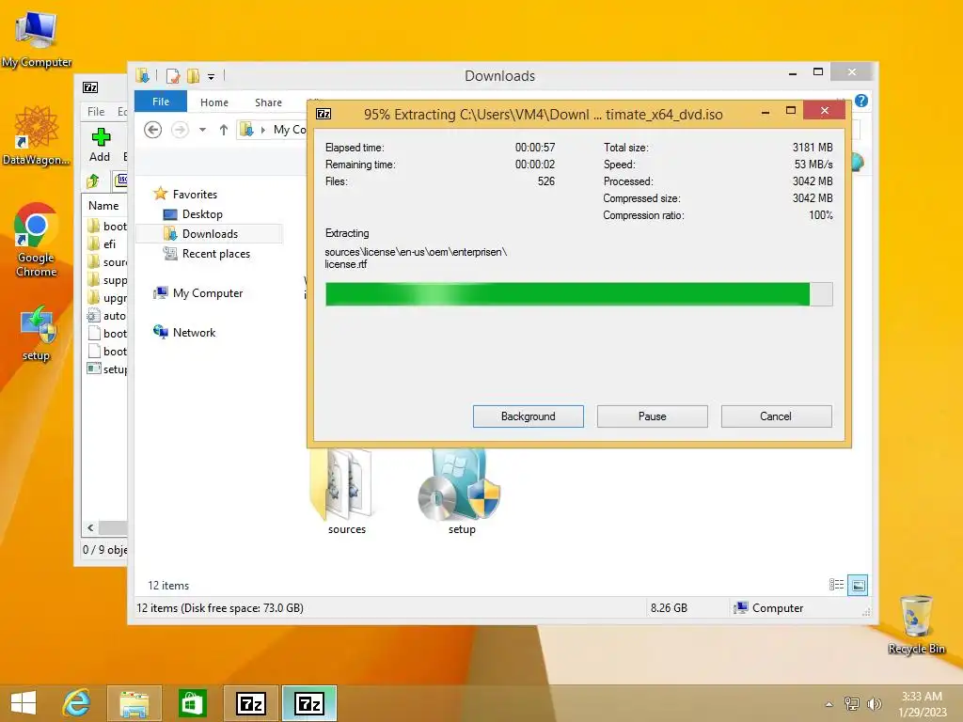Open File Explorer taskbar button
Screen dimensions: 963x722
pyautogui.click(x=134, y=703)
